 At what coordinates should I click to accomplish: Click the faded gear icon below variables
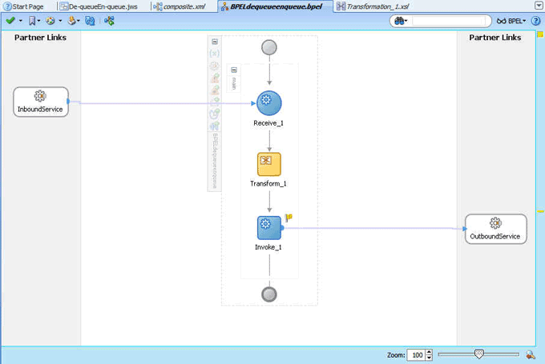point(215,66)
